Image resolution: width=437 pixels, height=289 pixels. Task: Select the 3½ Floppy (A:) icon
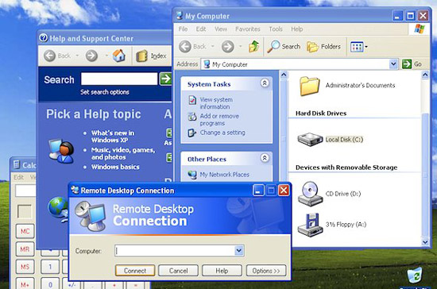310,225
